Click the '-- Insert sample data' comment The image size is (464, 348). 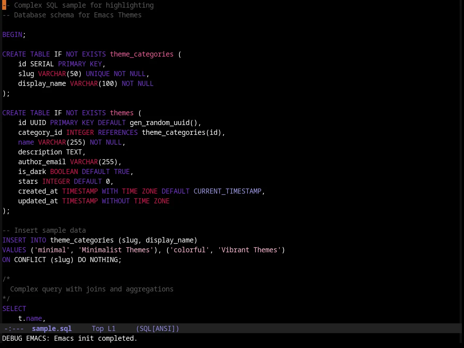(x=44, y=230)
